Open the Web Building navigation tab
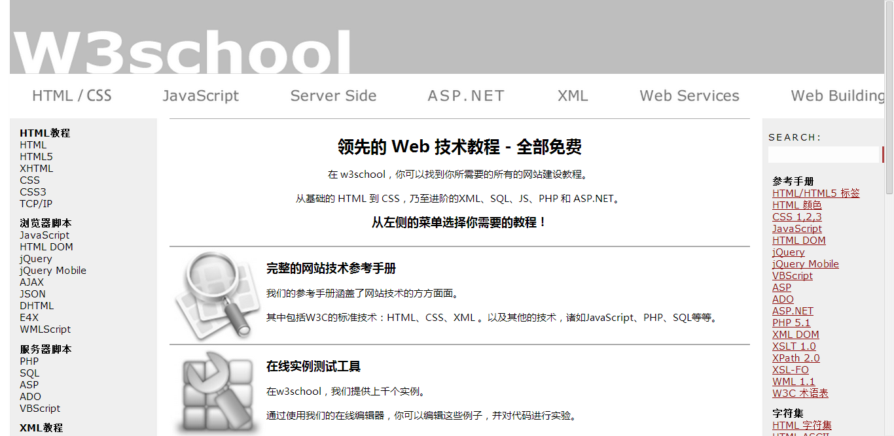The width and height of the screenshot is (894, 436). (838, 96)
